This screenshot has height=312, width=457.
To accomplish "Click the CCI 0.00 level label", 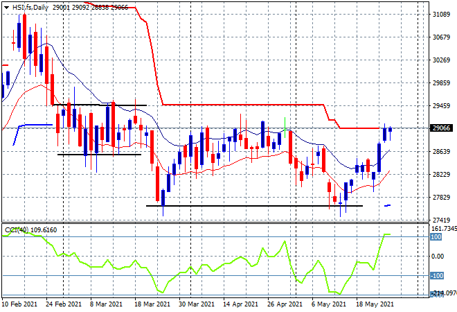I will coord(437,257).
